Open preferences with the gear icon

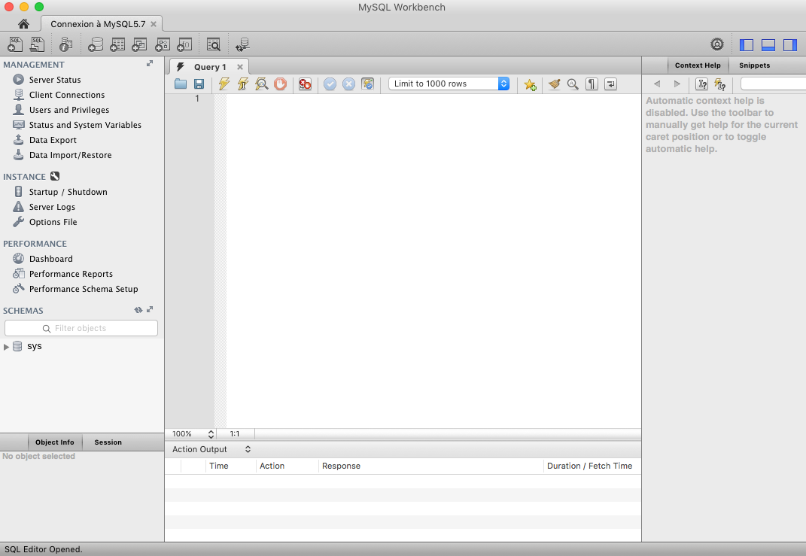tap(717, 44)
